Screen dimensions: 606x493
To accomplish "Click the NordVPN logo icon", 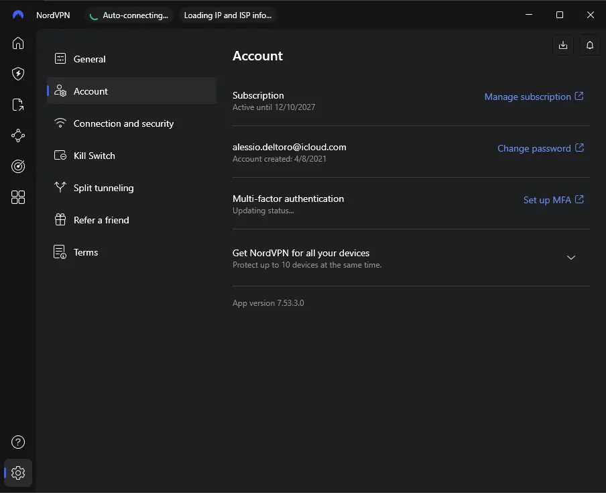I will [x=18, y=15].
